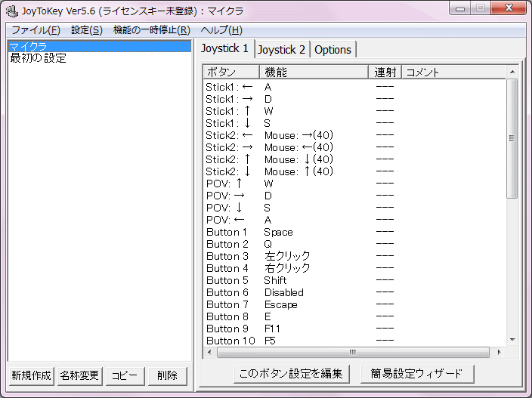Open the ファイル(F) menu
Screen dimensions: 532x398
coord(36,30)
